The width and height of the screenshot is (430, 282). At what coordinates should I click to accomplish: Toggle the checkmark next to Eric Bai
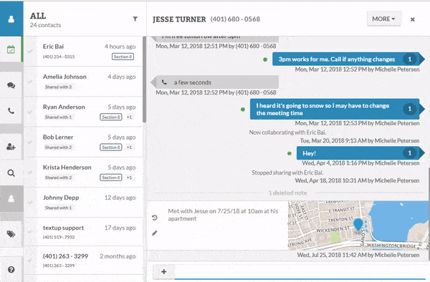tap(30, 52)
